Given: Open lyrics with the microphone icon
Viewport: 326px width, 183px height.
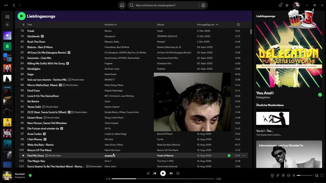Looking at the screenshot, I should pyautogui.click(x=278, y=175).
